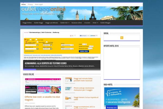Open the Privacy top menu item
Image resolution: width=163 pixels, height=109 pixels.
(x=30, y=4)
